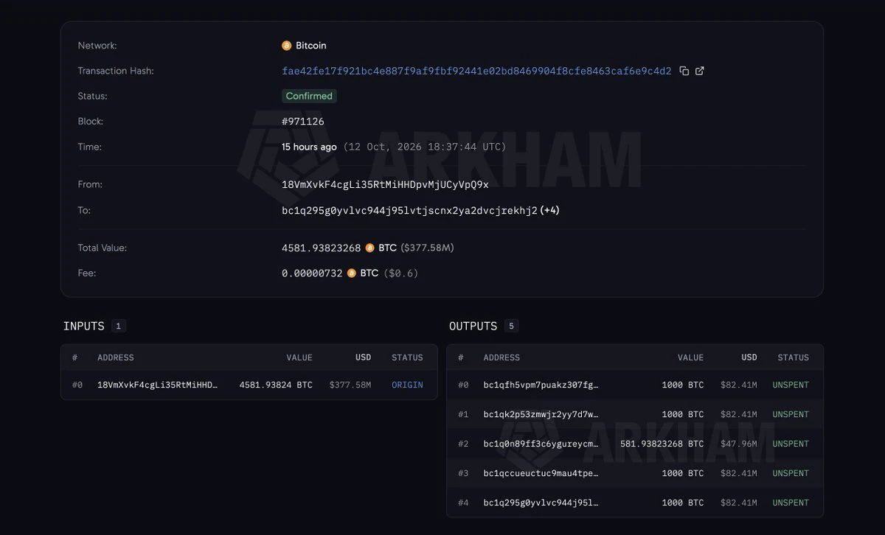The width and height of the screenshot is (885, 535).
Task: Open output #2 address bc1q0n89ff3c6ygureycm…
Action: click(541, 444)
